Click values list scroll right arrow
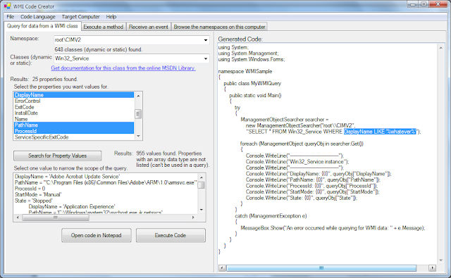Screen dimensions: 451x278 click(x=193, y=217)
